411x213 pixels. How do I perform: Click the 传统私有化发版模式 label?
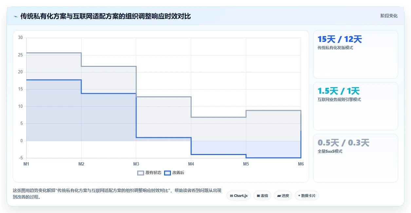click(x=335, y=48)
